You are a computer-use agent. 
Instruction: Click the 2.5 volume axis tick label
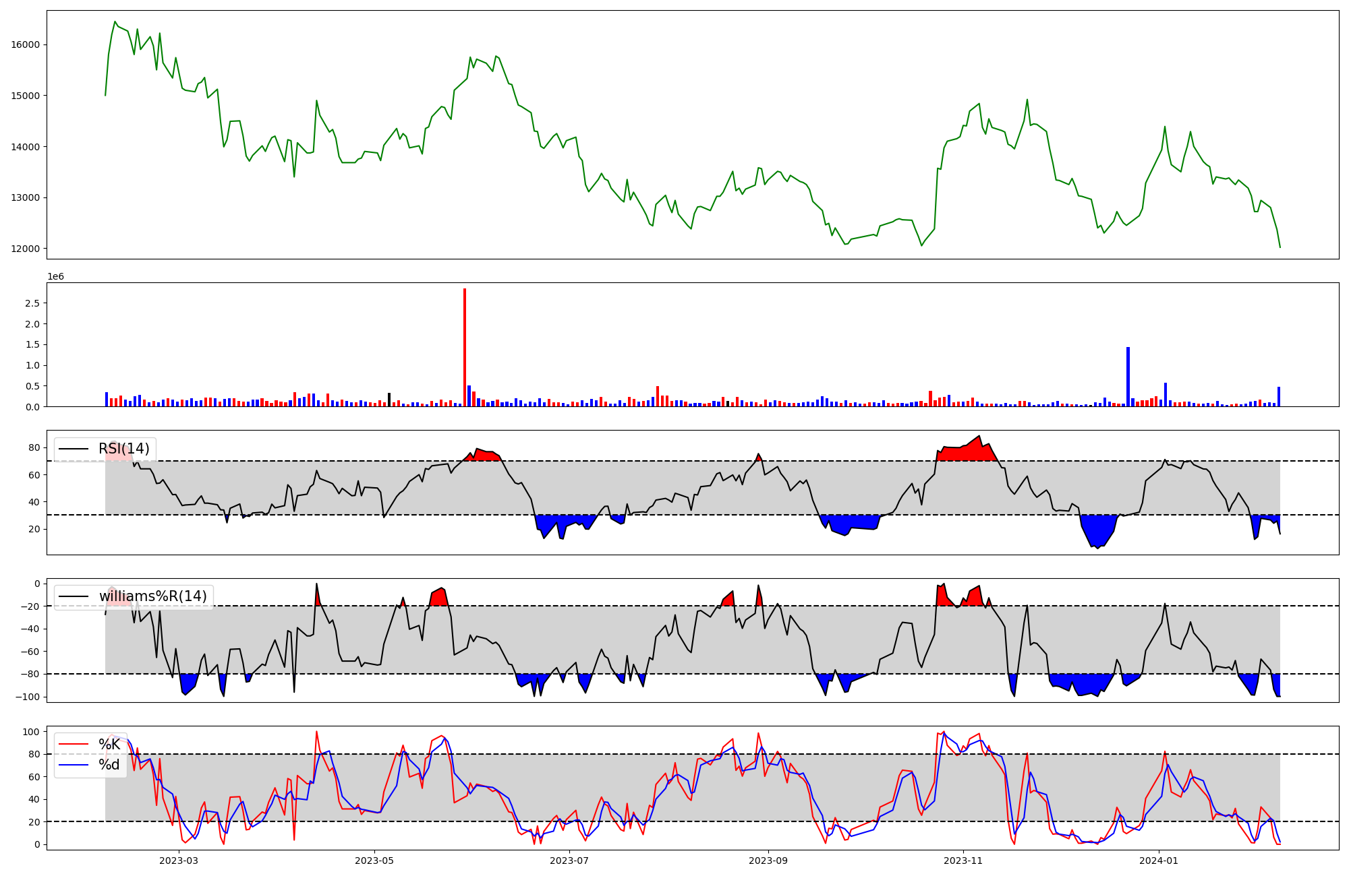coord(32,303)
